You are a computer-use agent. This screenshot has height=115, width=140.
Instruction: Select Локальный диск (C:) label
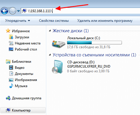pyautogui.click(x=84, y=38)
